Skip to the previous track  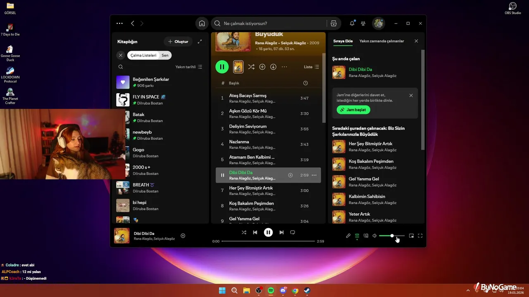[255, 233]
